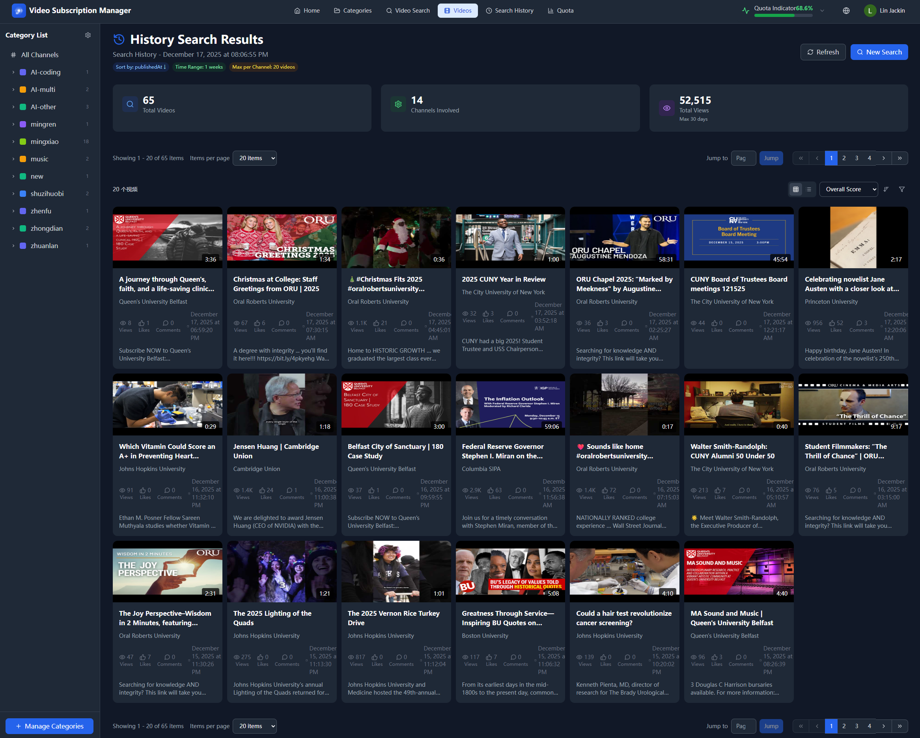
Task: Open the ORU Chapel 2025 video thumbnail
Action: (624, 237)
